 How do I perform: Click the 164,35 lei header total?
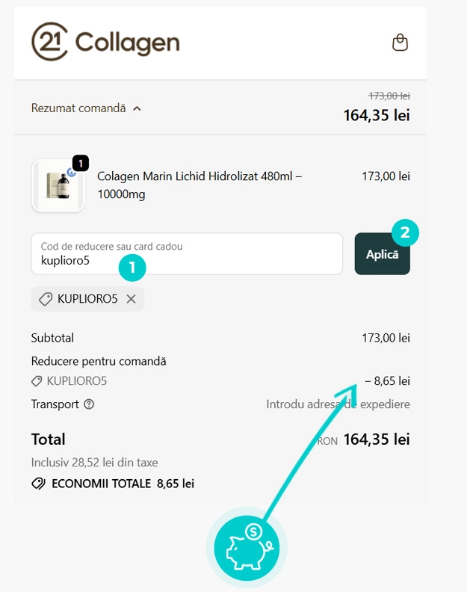pyautogui.click(x=377, y=116)
